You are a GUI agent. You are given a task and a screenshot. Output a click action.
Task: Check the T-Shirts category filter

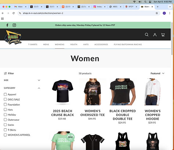[5, 130]
